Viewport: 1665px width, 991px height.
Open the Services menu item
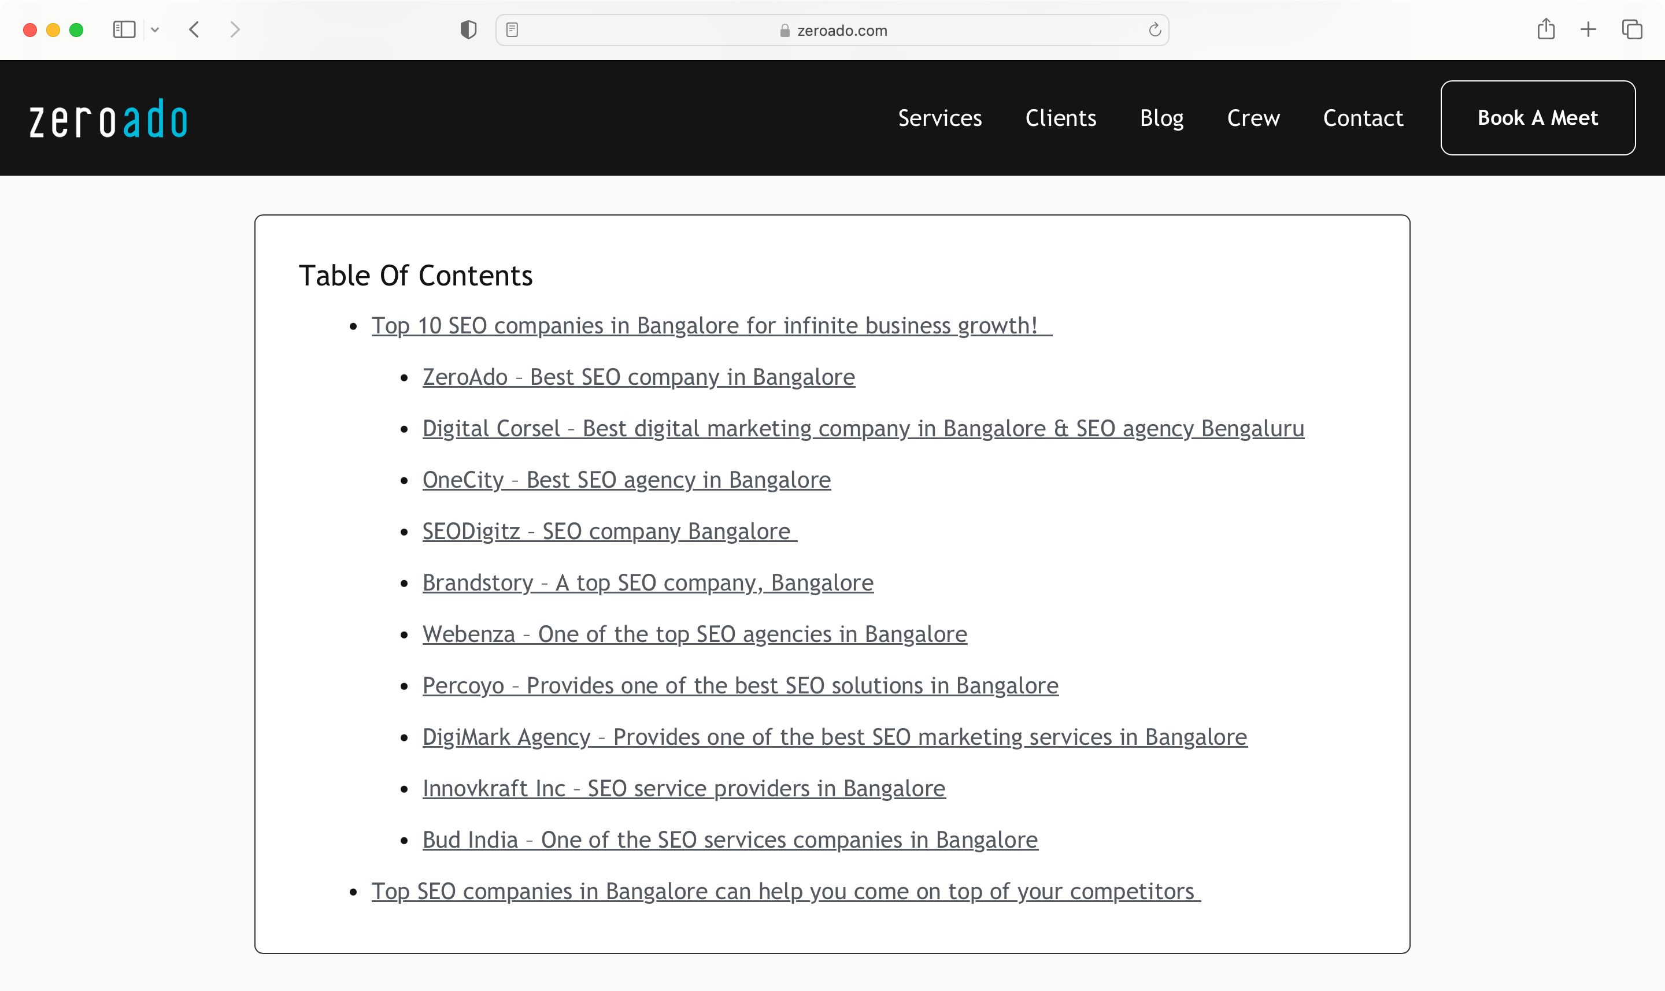click(939, 118)
